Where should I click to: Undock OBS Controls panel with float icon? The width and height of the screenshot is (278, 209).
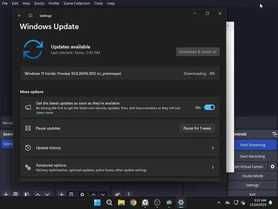[274, 134]
